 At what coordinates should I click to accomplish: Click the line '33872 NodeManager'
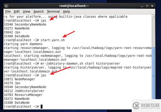click(x=19, y=79)
